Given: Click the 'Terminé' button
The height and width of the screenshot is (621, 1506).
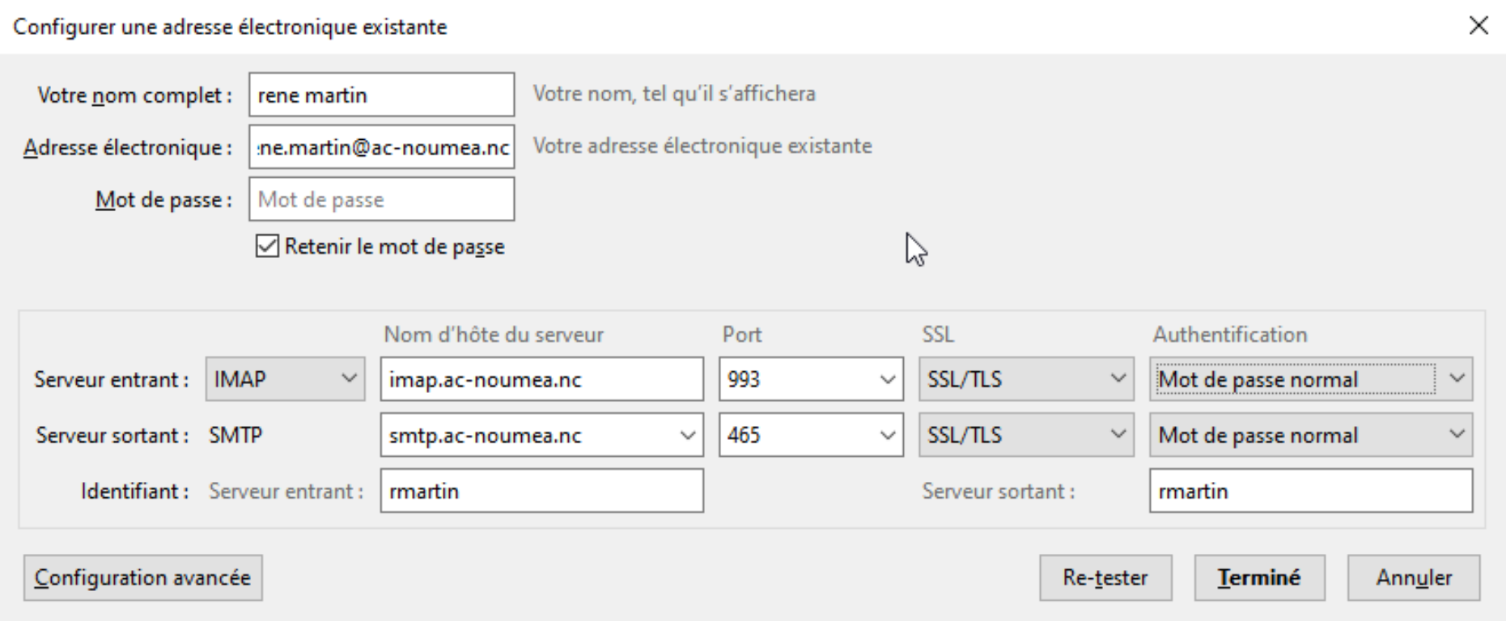Looking at the screenshot, I should coord(1259,577).
